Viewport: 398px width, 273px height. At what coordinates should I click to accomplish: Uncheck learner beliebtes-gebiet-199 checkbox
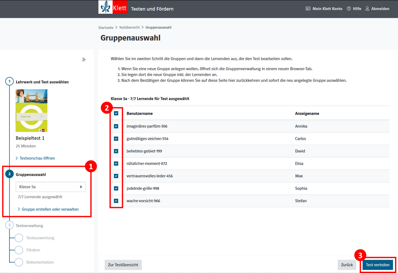116,151
